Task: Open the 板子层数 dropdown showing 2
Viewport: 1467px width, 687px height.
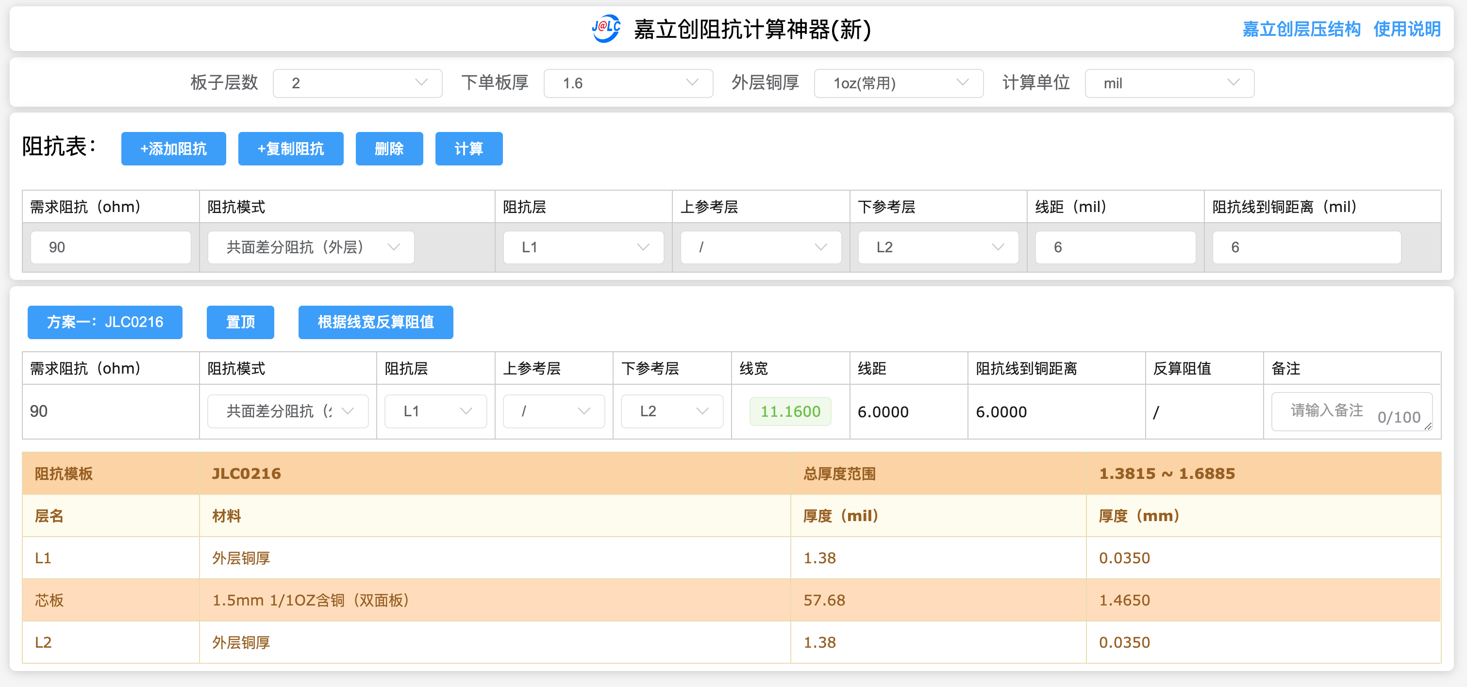Action: point(358,83)
